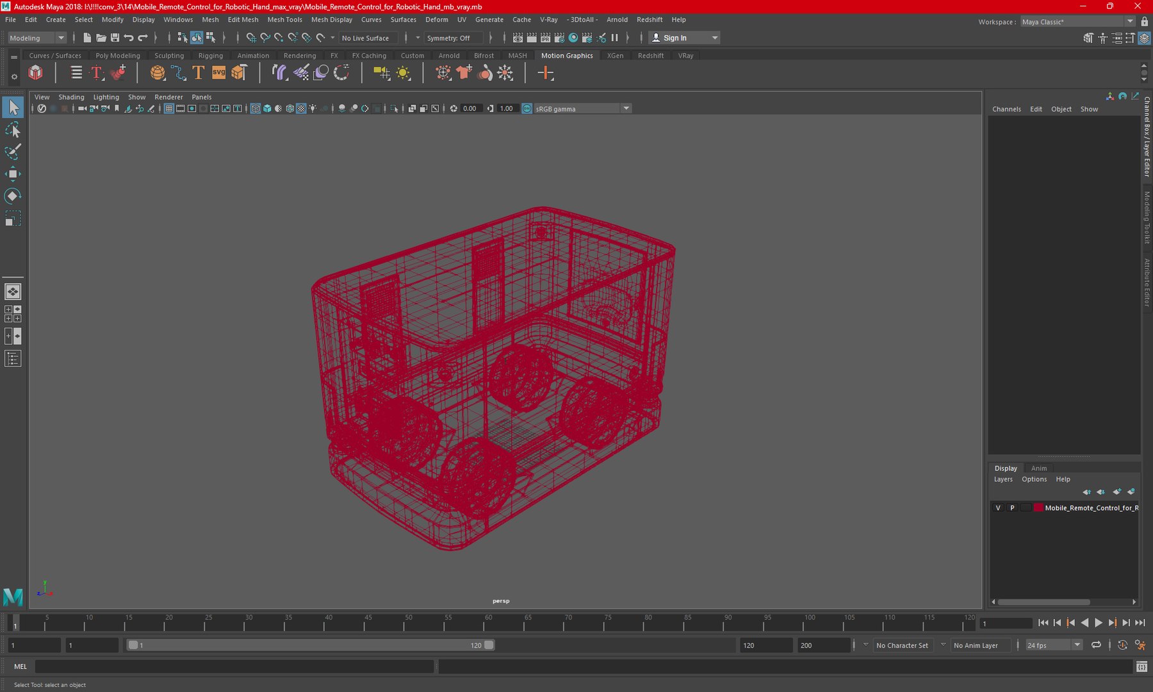
Task: Click the red layer color swatch
Action: click(x=1038, y=507)
